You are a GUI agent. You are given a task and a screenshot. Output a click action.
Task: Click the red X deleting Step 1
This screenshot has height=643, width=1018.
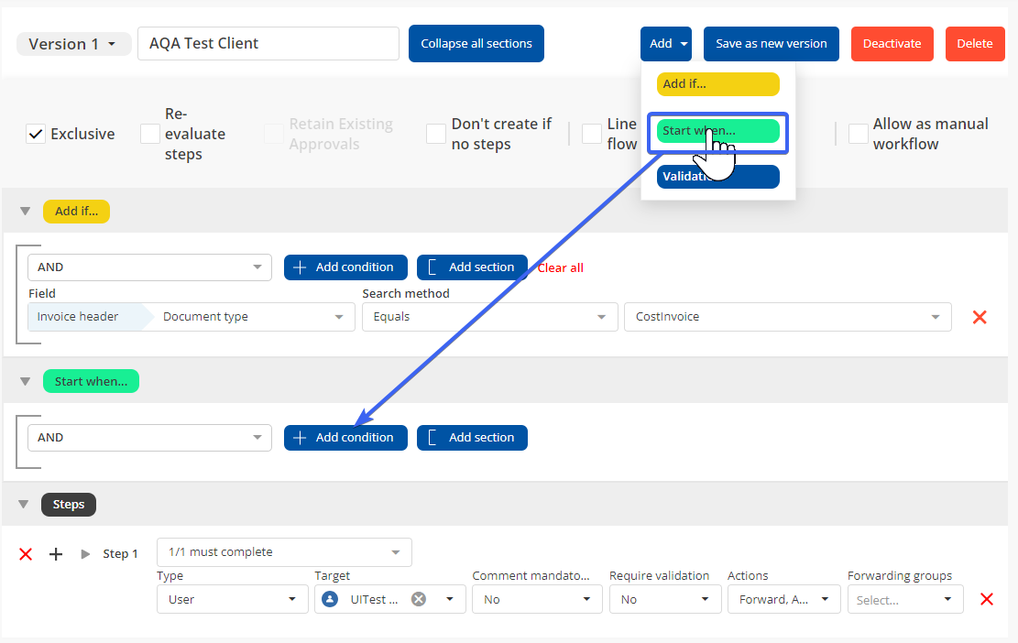(26, 554)
